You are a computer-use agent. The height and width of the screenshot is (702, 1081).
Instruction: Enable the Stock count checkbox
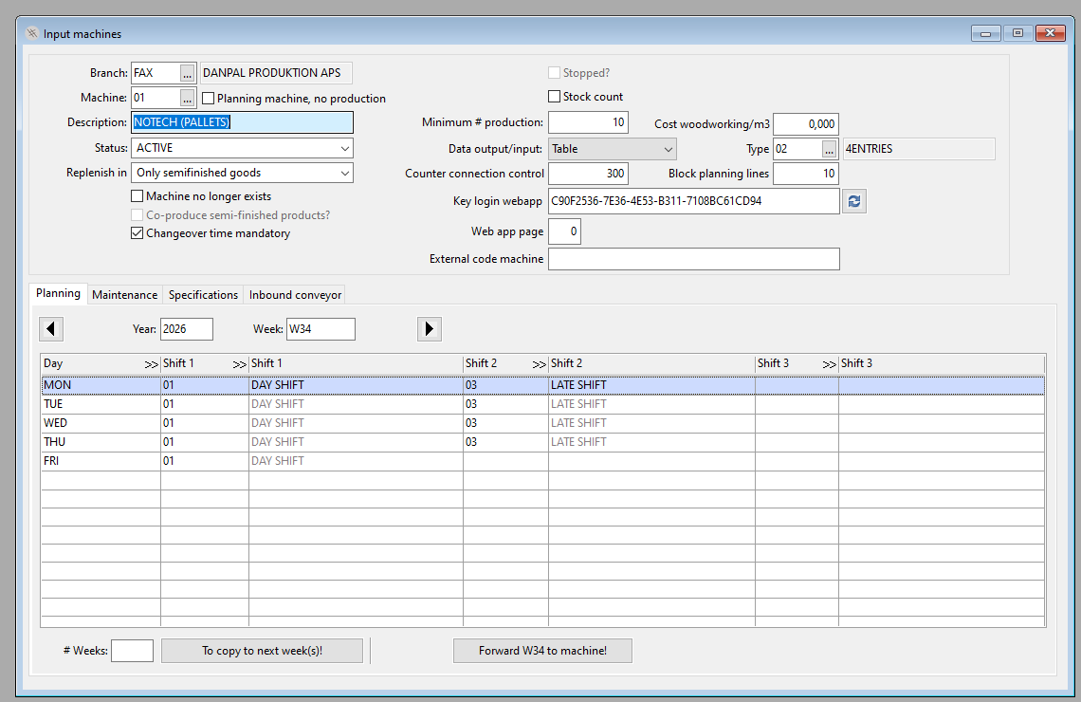555,97
